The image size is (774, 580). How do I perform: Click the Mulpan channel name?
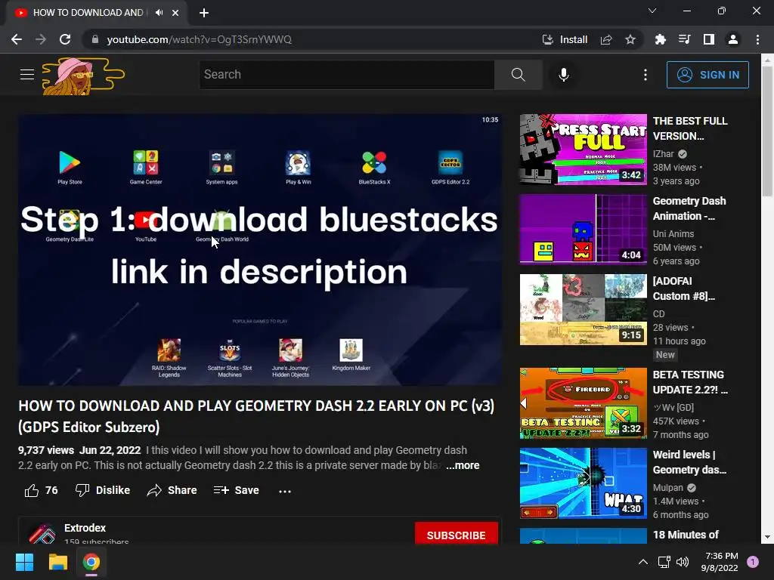[x=668, y=487]
